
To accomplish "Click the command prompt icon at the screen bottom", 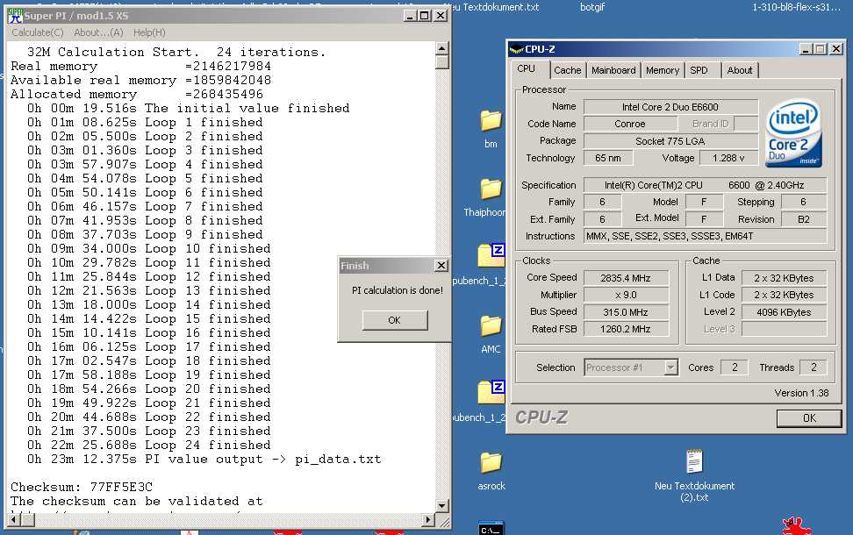I will (x=491, y=529).
